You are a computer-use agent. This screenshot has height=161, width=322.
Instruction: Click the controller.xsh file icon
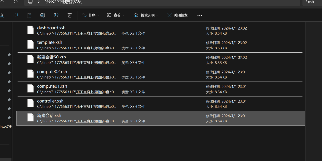tap(31, 103)
